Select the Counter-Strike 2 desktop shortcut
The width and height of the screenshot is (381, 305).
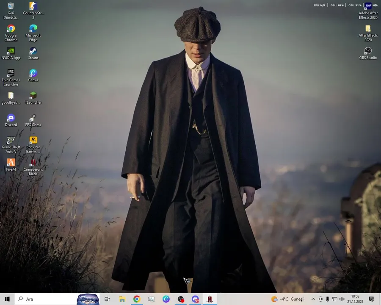click(x=33, y=11)
